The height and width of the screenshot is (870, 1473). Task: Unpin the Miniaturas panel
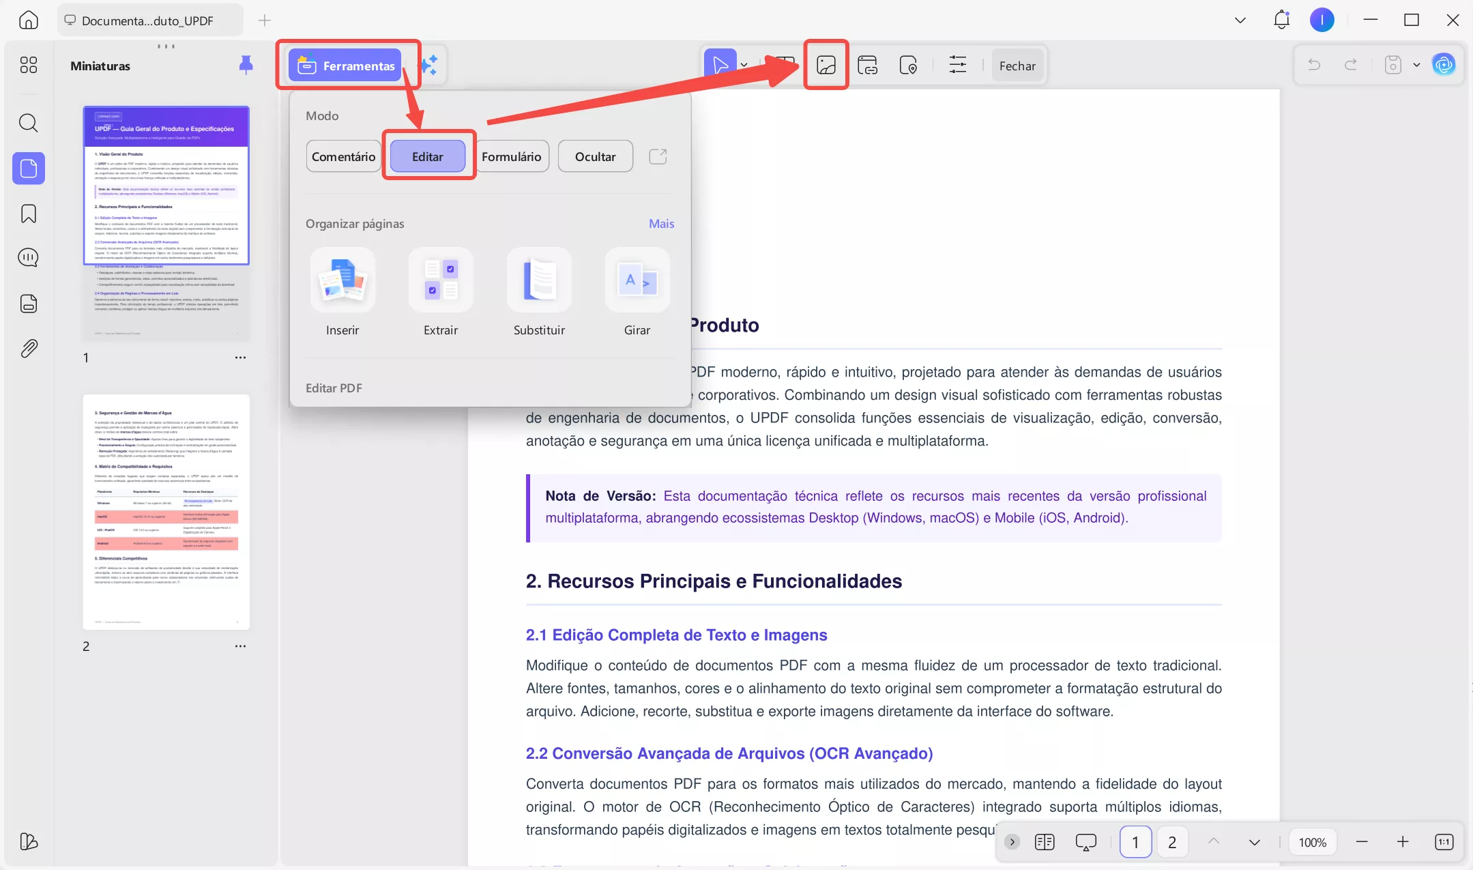246,65
